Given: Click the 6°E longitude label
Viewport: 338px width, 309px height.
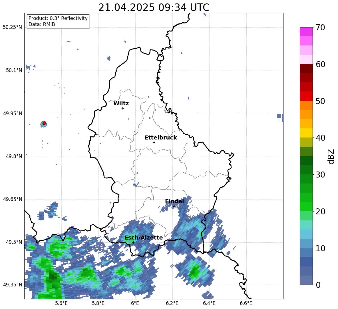Looking at the screenshot, I should 135,303.
